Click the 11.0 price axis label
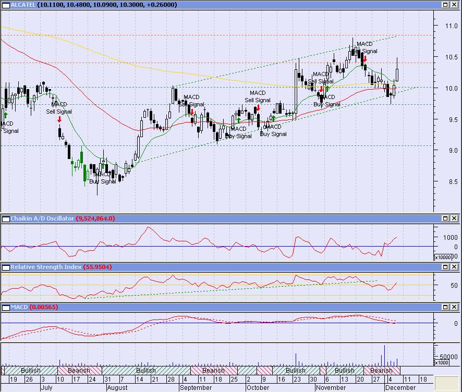Viewport: 462px width, 392px height. pos(451,26)
